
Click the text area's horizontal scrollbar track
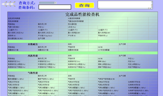coord(124,8)
